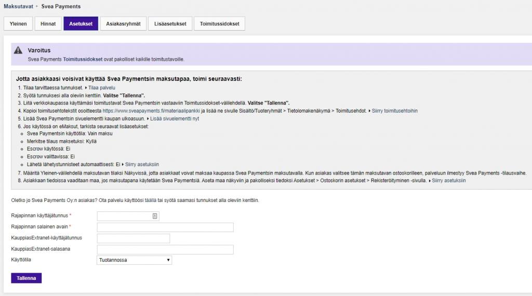This screenshot has width=532, height=296.
Task: Click the KauppiasExtranet-käyttäjätunnus input
Action: pos(134,238)
